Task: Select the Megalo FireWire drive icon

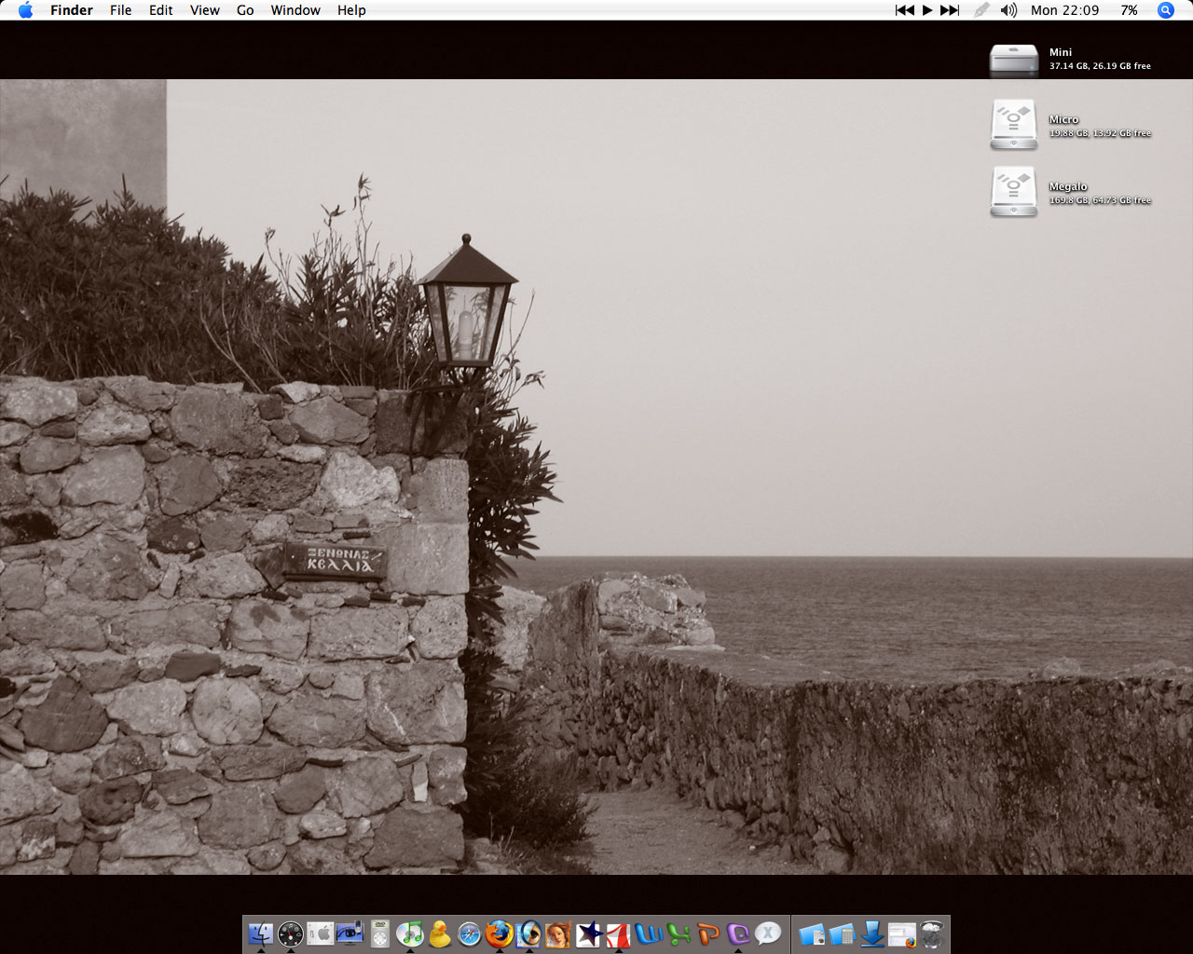Action: pyautogui.click(x=1014, y=192)
